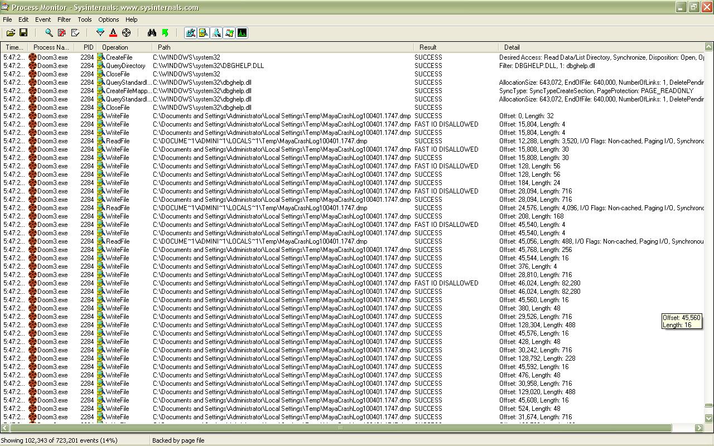Open the Filter menu

(x=64, y=20)
